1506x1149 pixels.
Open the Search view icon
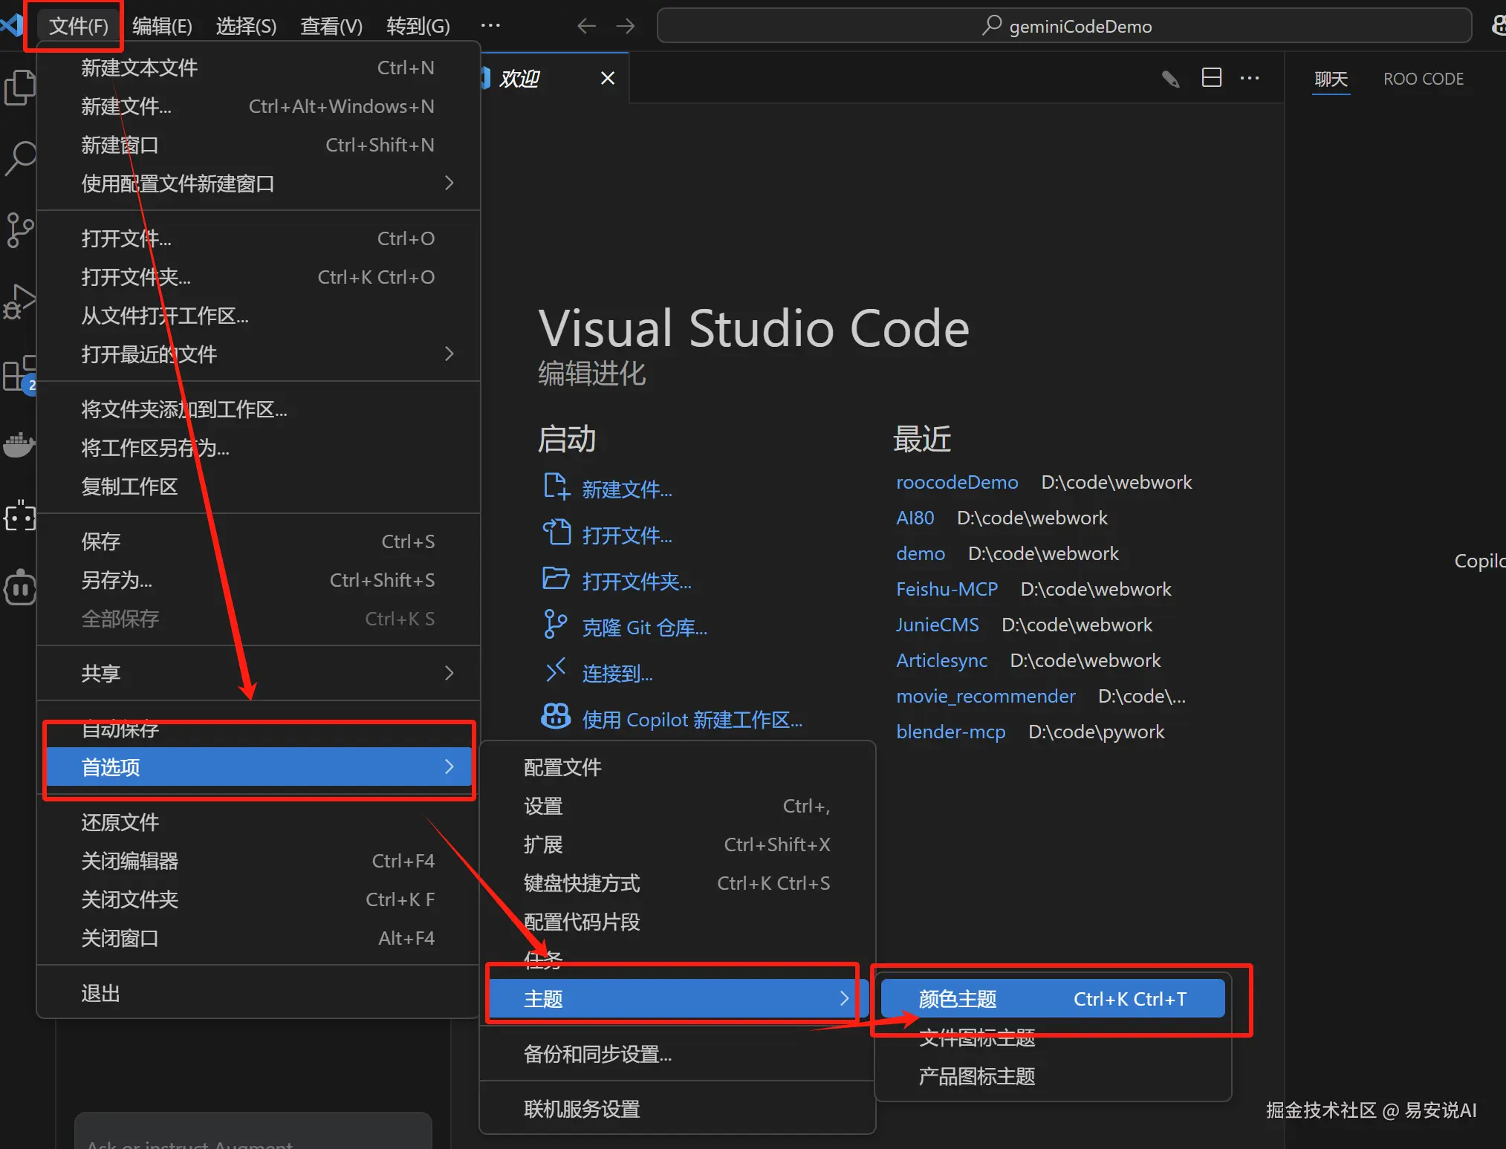pyautogui.click(x=19, y=158)
